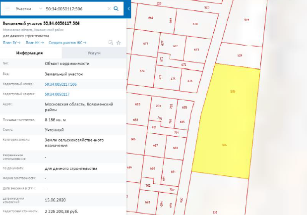Click the zoom-to-object icon beside star
This screenshot has width=307, height=215.
[111, 43]
